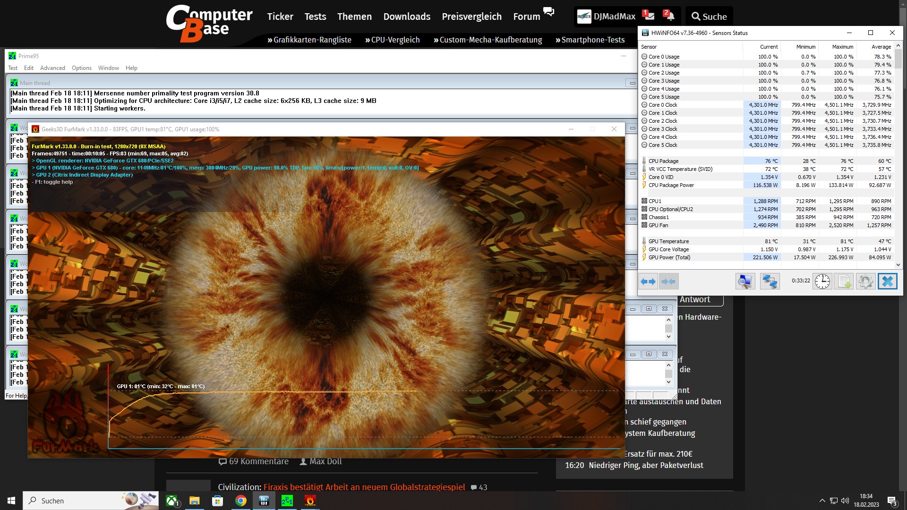This screenshot has height=510, width=907.
Task: Open HWiNFO sensor settings gear icon
Action: point(865,282)
